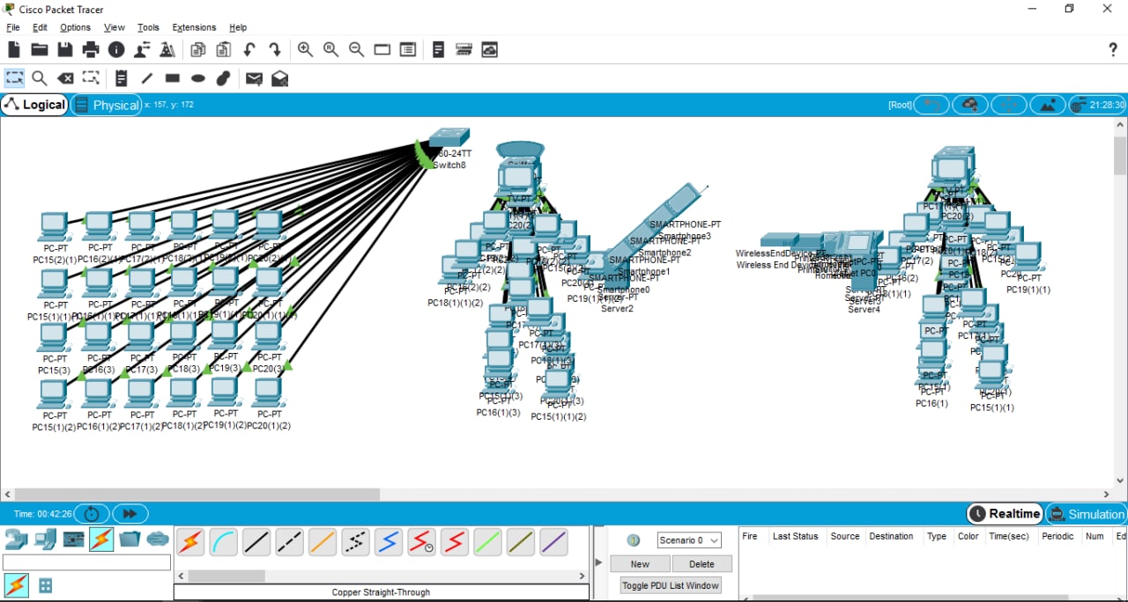1128x602 pixels.
Task: Open the Options menu
Action: coord(75,27)
